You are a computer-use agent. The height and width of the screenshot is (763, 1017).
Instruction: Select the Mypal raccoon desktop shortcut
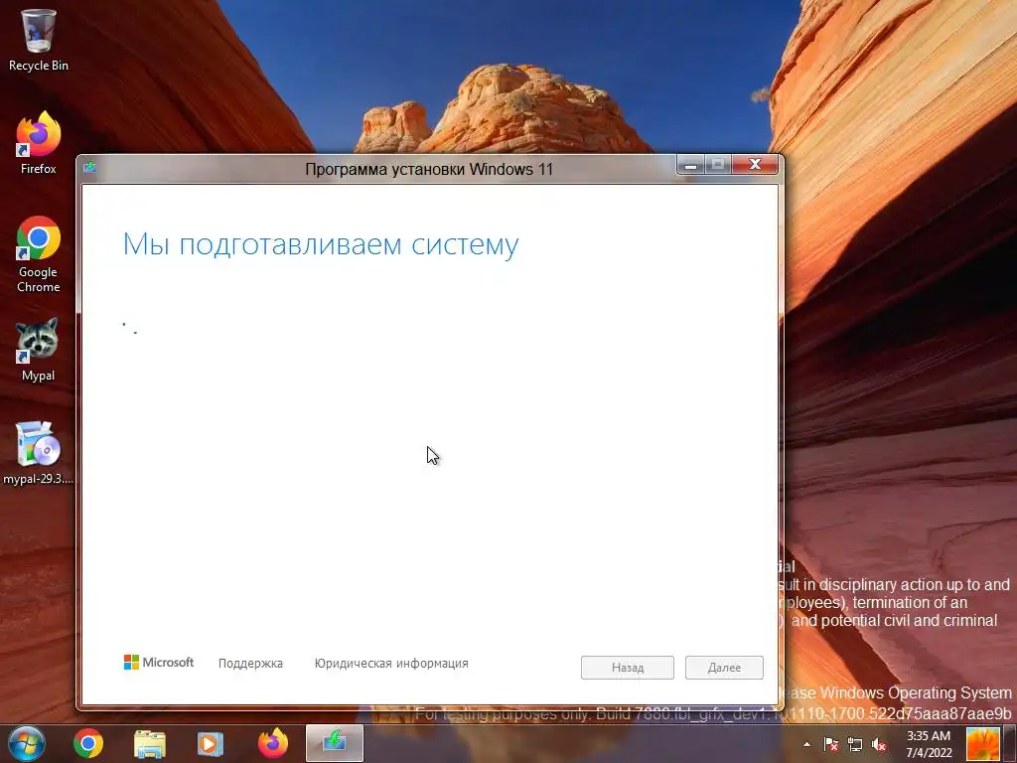pos(39,349)
